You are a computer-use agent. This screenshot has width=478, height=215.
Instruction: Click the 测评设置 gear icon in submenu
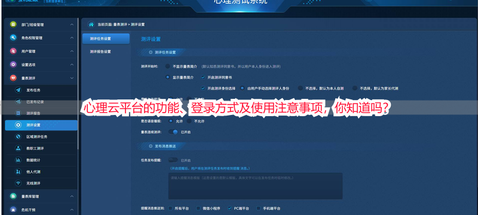[x=19, y=125]
